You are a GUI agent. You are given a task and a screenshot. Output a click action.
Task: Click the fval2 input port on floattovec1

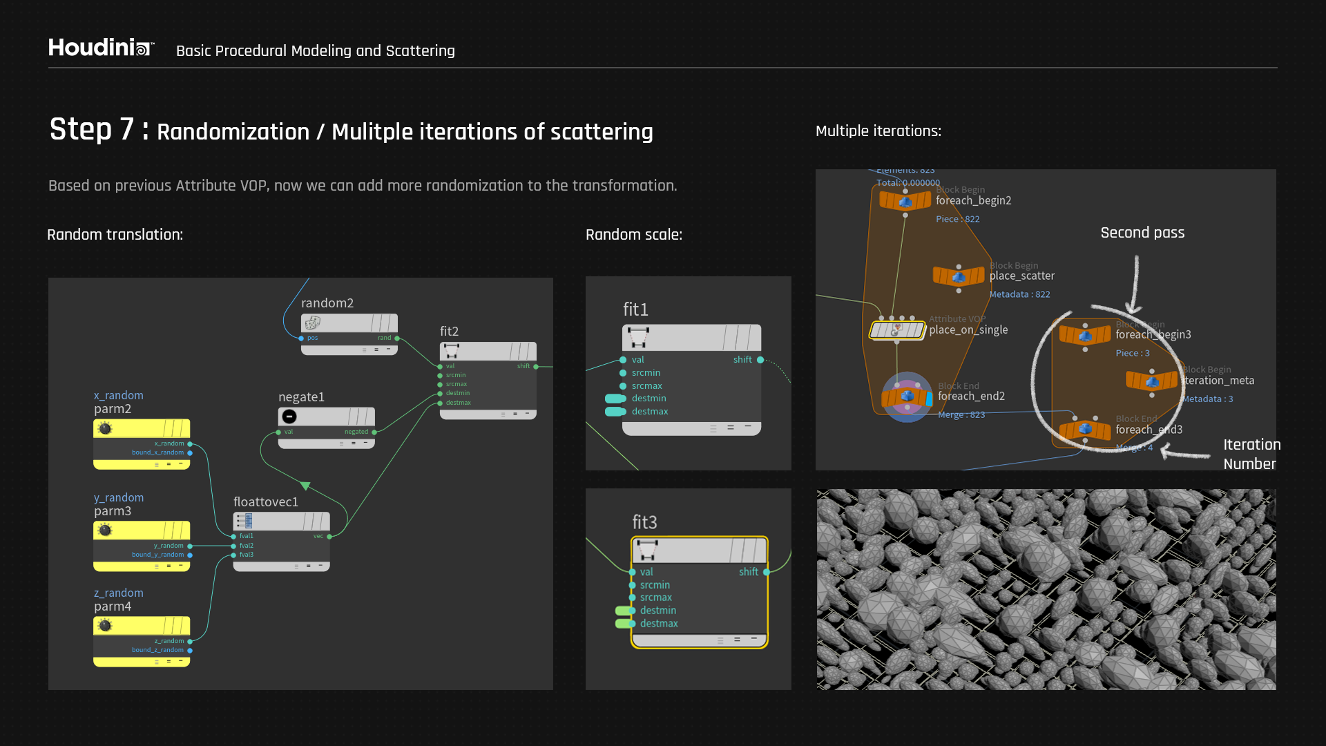[233, 546]
